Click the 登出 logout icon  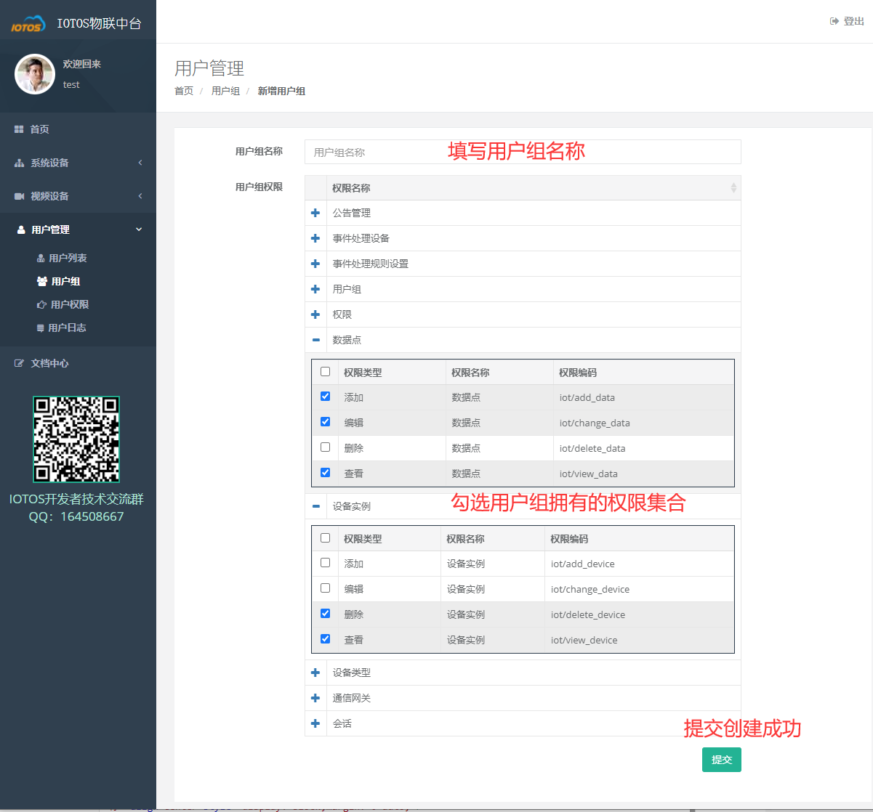[x=834, y=21]
